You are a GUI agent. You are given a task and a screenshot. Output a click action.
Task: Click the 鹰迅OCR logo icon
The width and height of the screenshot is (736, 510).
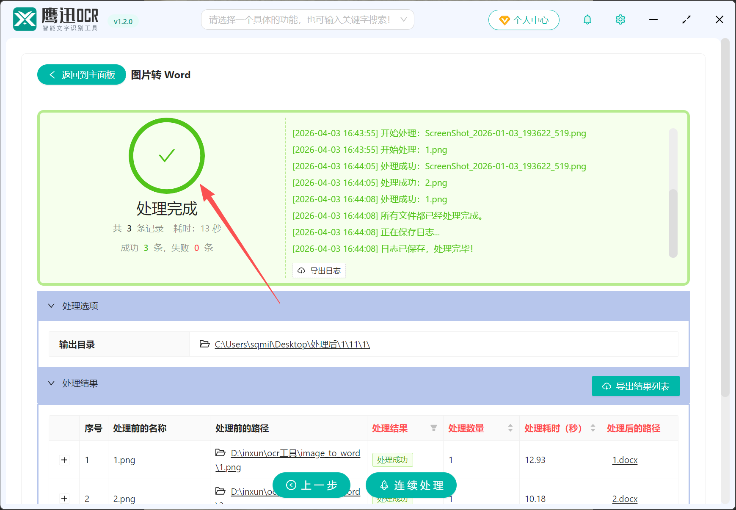(24, 19)
